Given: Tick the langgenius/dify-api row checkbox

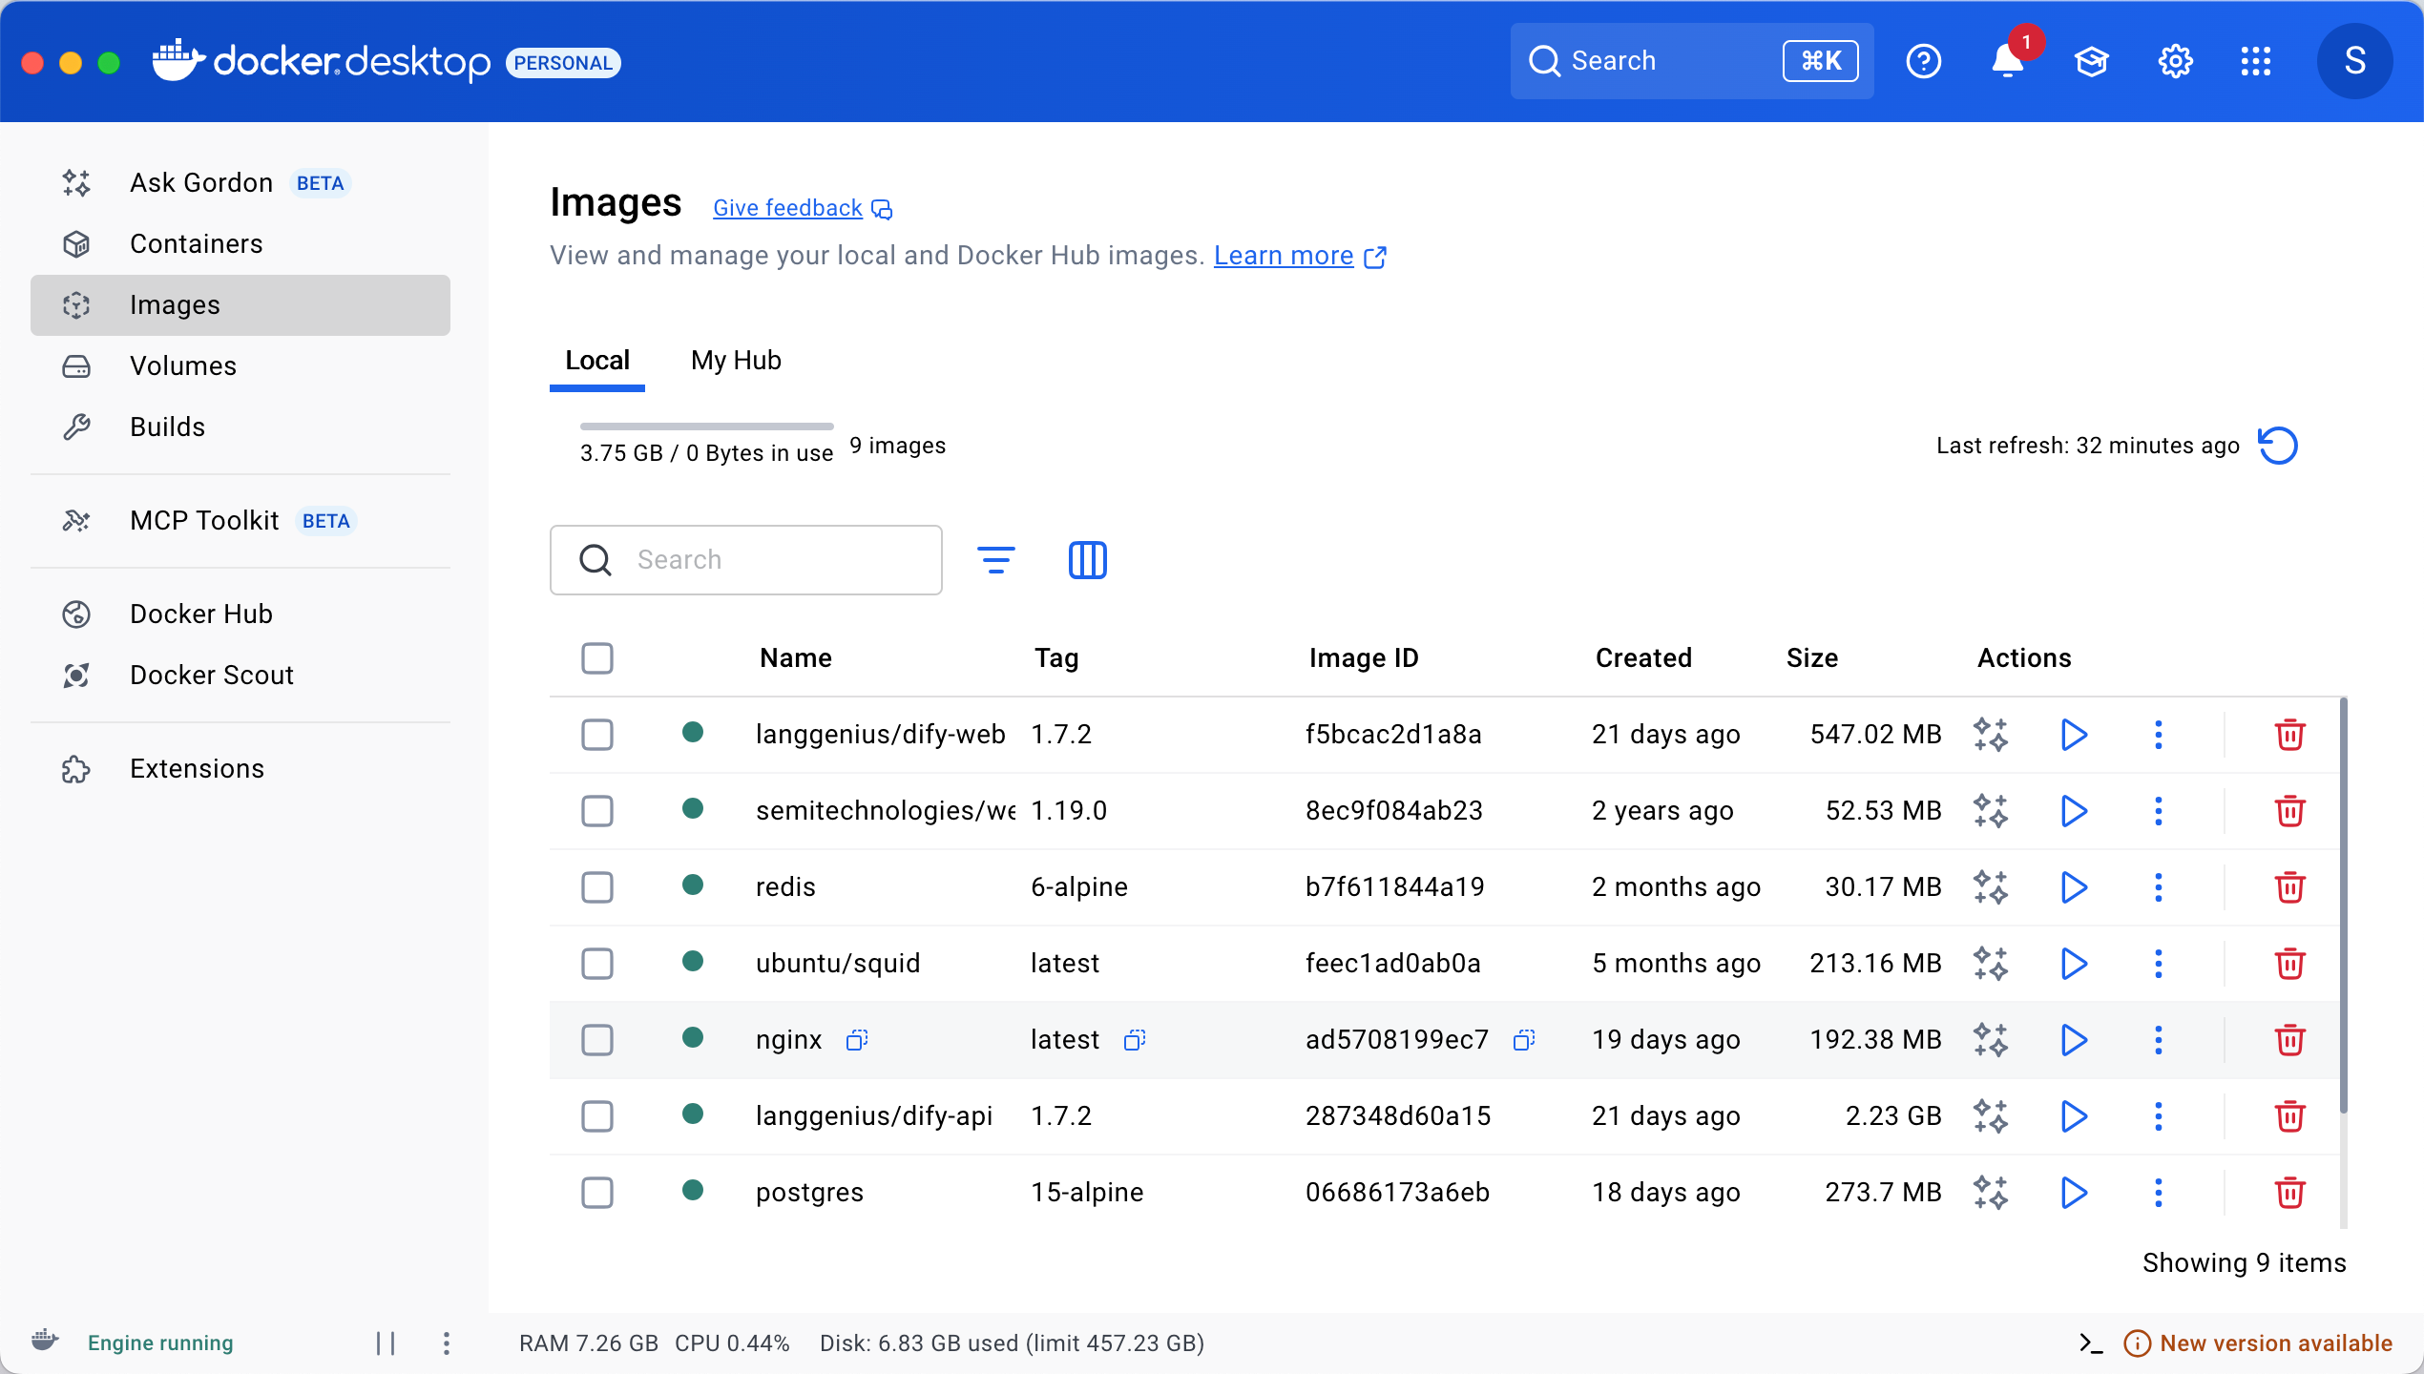Looking at the screenshot, I should (x=597, y=1116).
